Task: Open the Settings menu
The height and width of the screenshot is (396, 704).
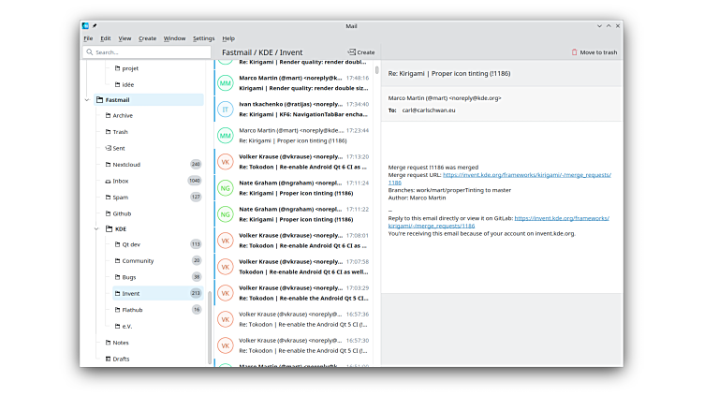Action: (203, 38)
